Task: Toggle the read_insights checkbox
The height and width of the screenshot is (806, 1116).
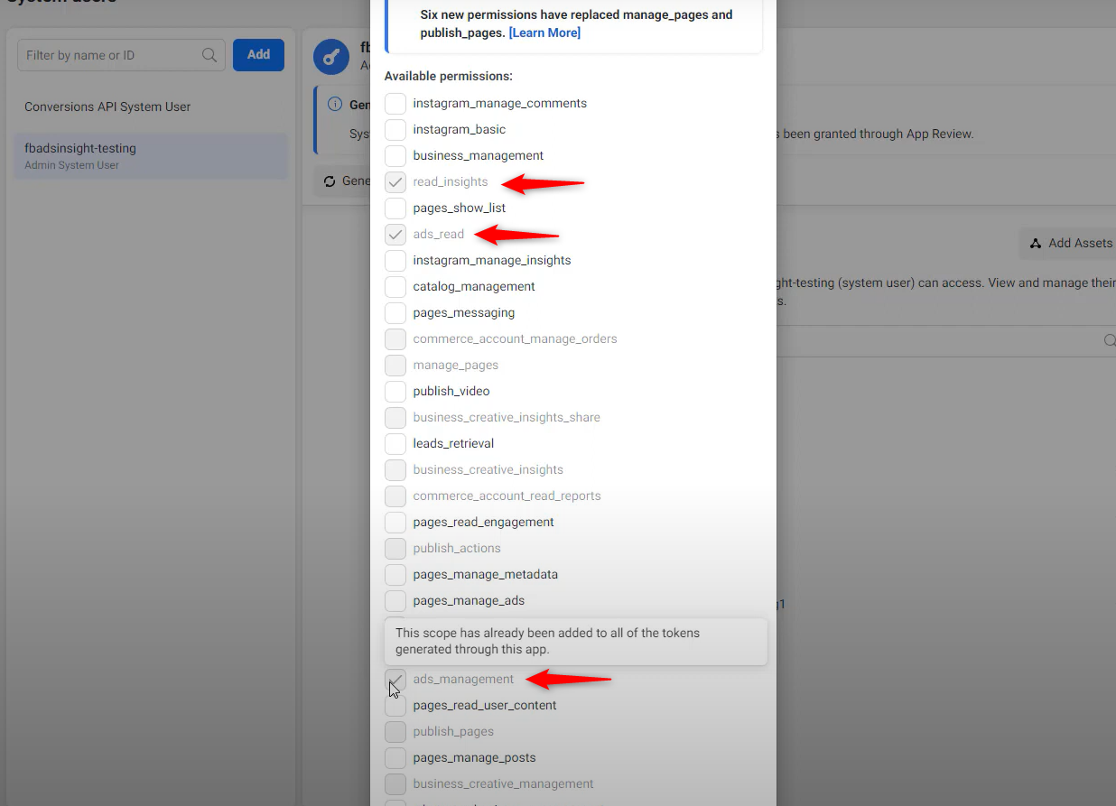Action: coord(395,181)
